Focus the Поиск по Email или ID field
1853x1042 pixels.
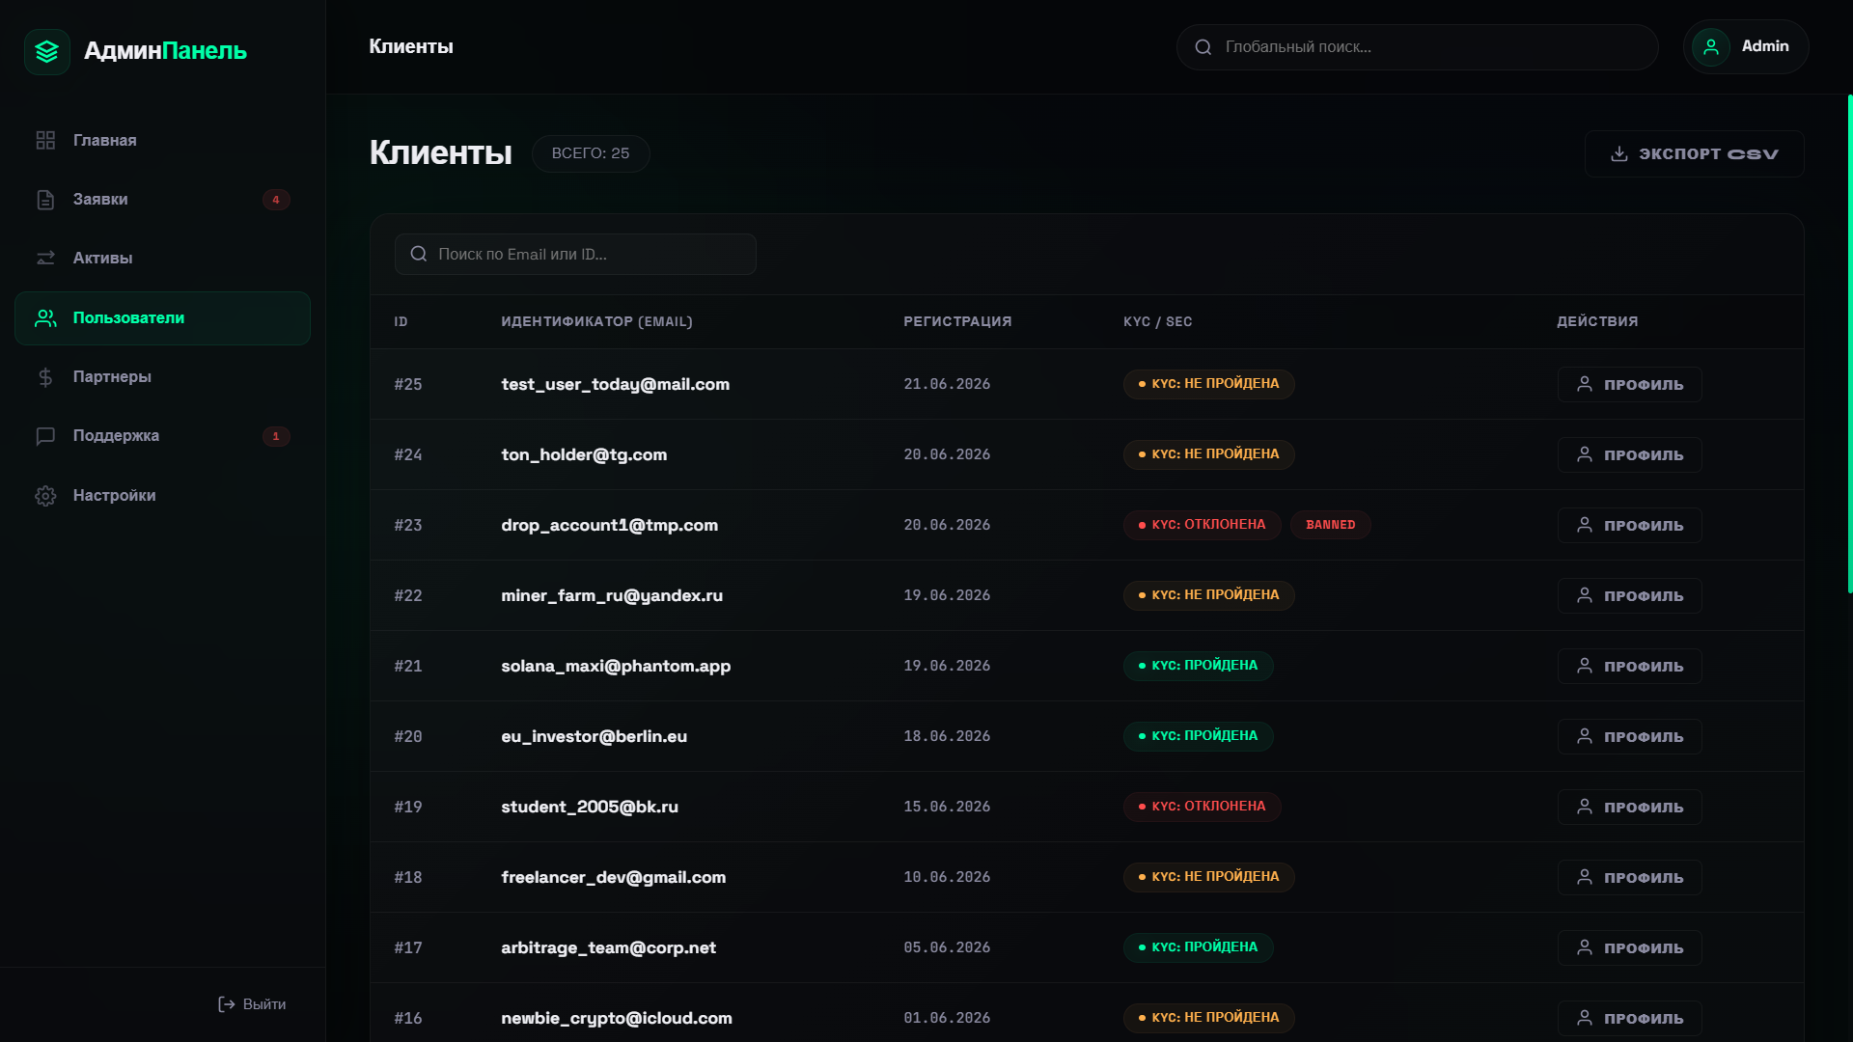click(x=575, y=254)
